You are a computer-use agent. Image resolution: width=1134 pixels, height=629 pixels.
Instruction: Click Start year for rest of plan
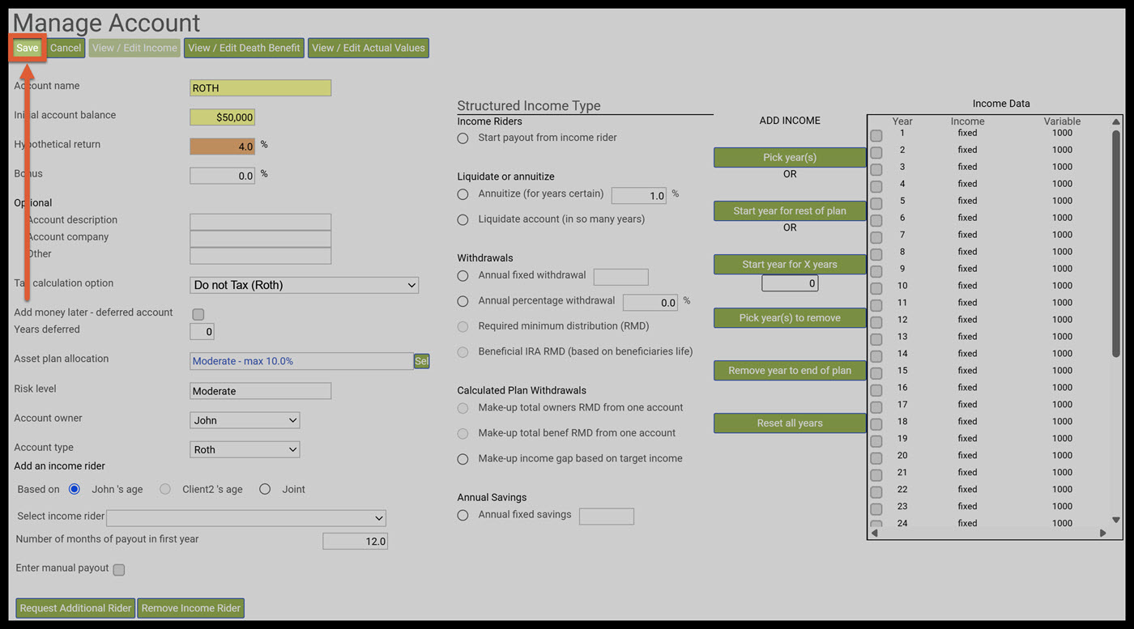click(x=790, y=211)
